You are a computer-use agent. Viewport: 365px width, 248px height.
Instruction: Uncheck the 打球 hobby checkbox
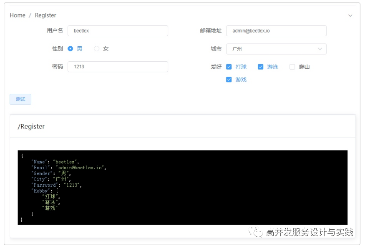(229, 66)
